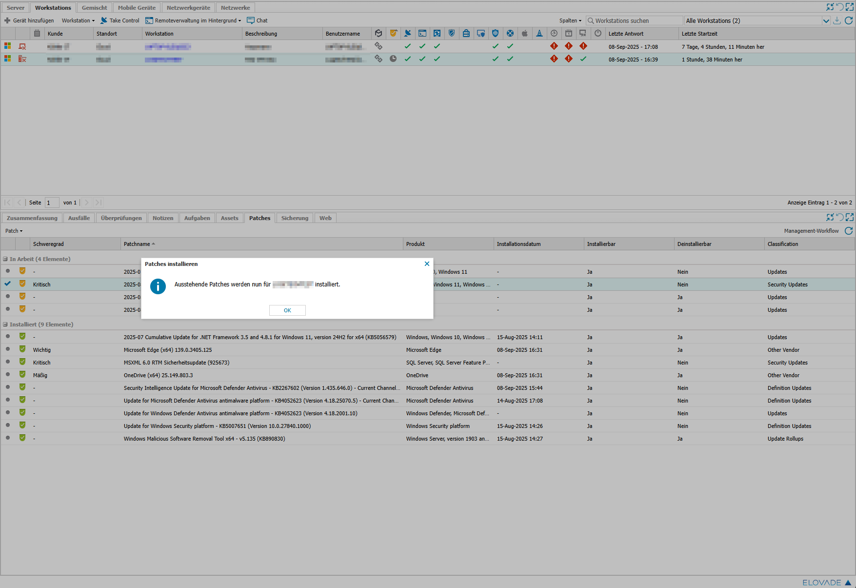This screenshot has height=588, width=856.
Task: Select the Microsoft Edge patch row dot
Action: tap(8, 349)
